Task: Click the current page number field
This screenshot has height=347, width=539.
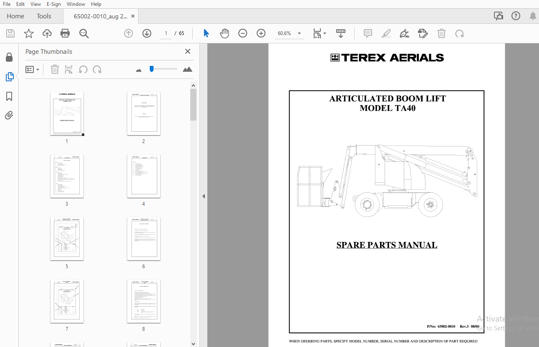Action: tap(166, 33)
